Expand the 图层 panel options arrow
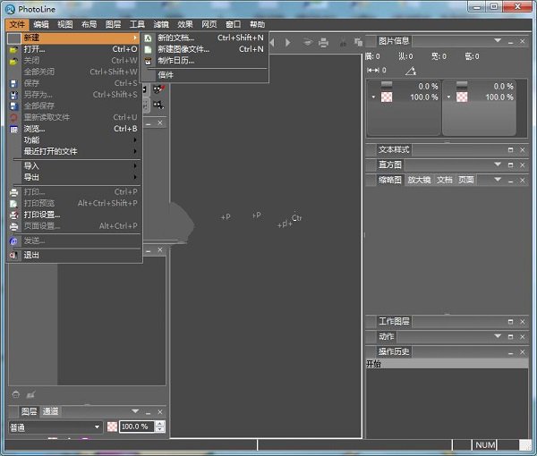 pos(135,411)
